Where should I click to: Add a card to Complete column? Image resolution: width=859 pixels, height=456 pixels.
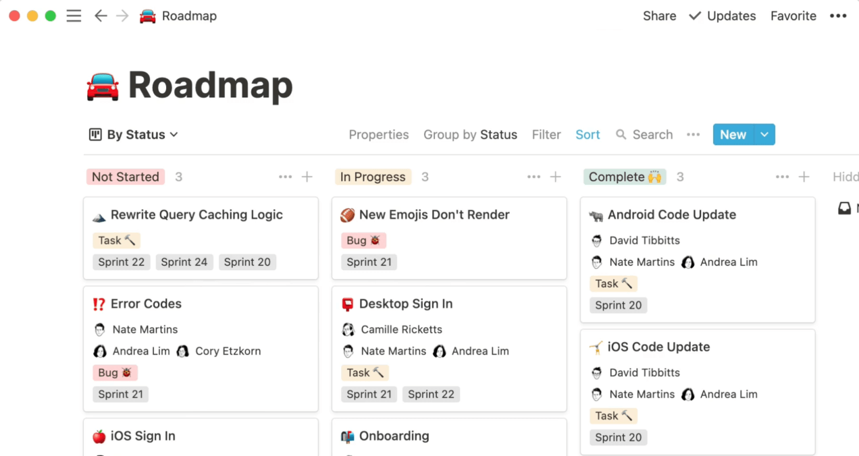coord(804,177)
